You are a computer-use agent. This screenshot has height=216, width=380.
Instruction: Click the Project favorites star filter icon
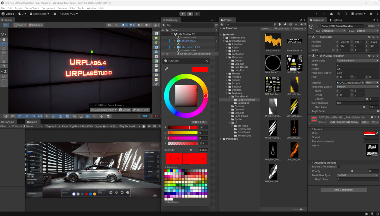tap(295, 24)
